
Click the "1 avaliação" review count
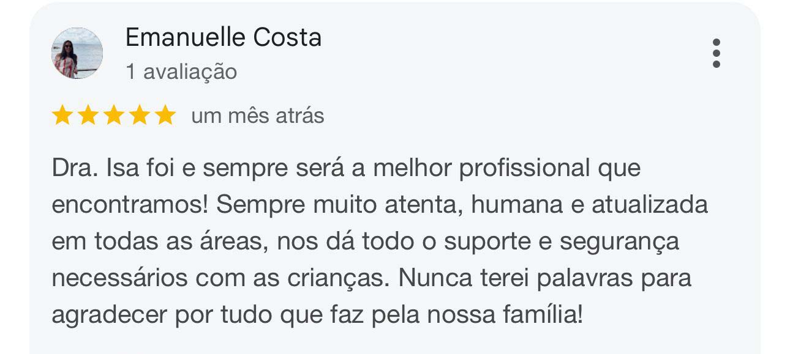pos(181,72)
